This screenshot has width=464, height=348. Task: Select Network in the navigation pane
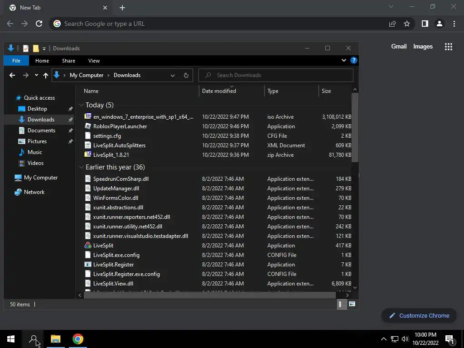34,192
